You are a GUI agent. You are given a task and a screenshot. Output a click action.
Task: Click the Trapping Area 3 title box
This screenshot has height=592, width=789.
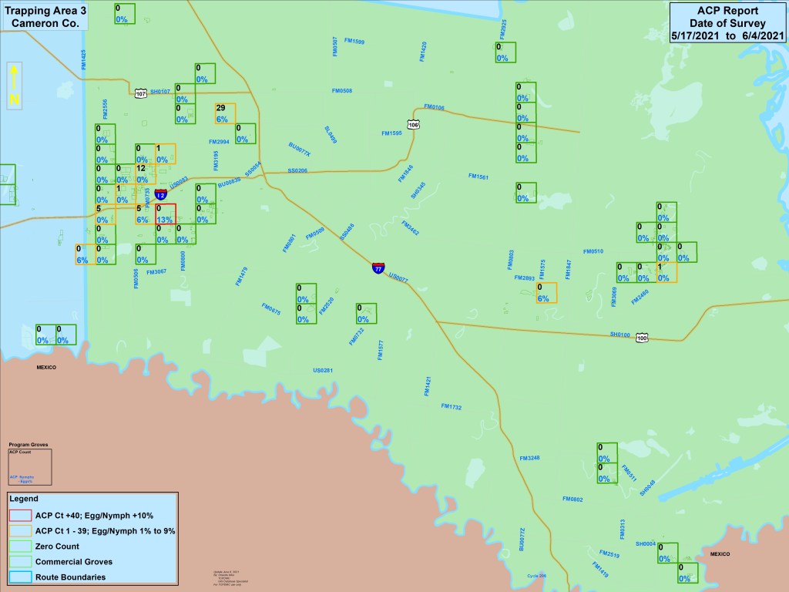45,16
